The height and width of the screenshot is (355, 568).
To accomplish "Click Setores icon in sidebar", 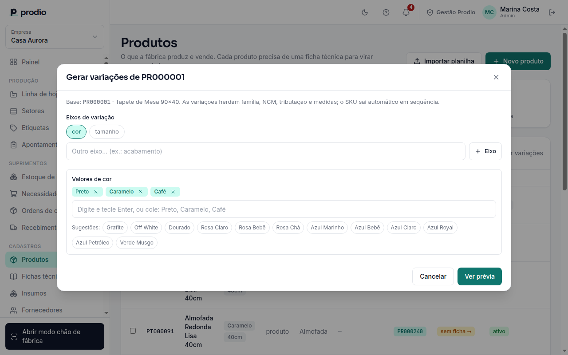I will 14,111.
